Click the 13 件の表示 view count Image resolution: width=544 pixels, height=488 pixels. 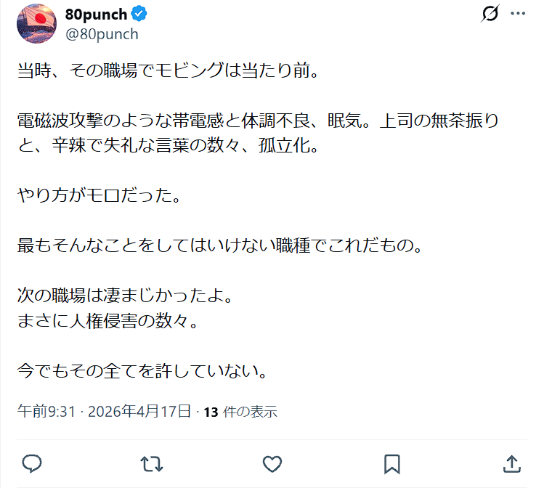(240, 412)
